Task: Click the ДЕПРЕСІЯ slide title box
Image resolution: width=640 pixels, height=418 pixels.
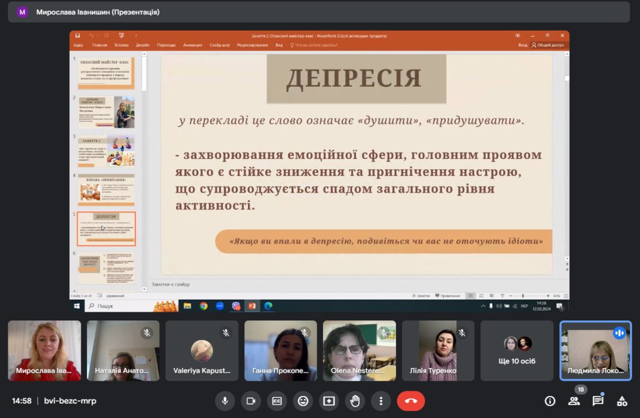Action: tap(357, 79)
